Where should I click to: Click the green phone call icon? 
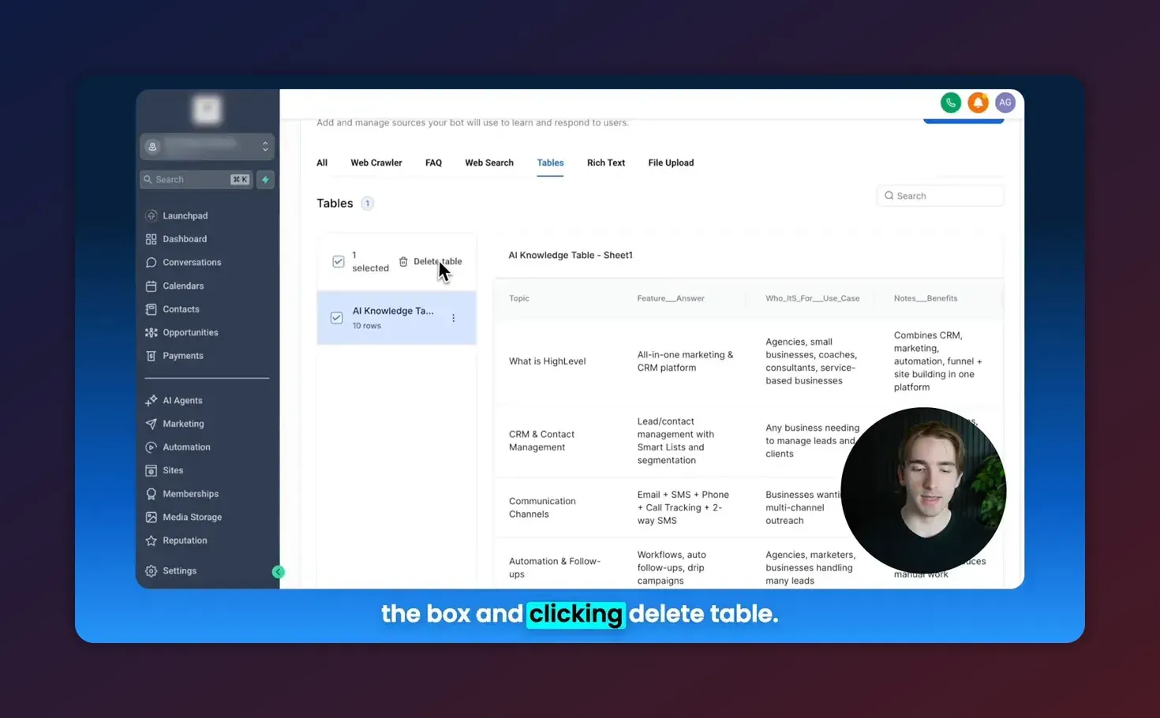(950, 103)
